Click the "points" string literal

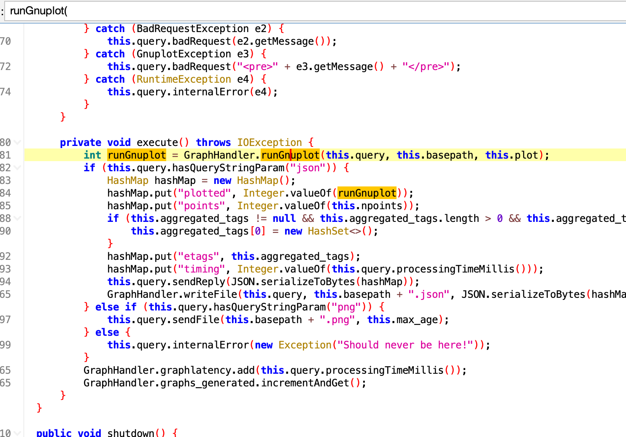coord(202,205)
